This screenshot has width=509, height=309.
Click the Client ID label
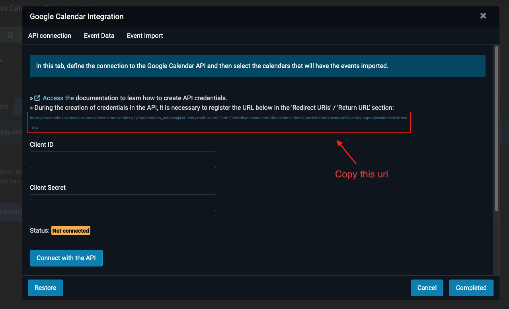click(42, 145)
